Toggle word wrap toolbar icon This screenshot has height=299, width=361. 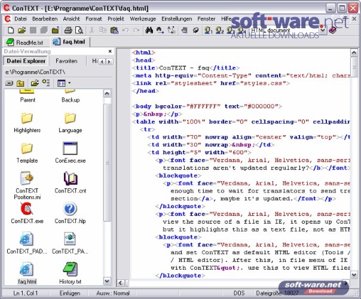pos(184,30)
